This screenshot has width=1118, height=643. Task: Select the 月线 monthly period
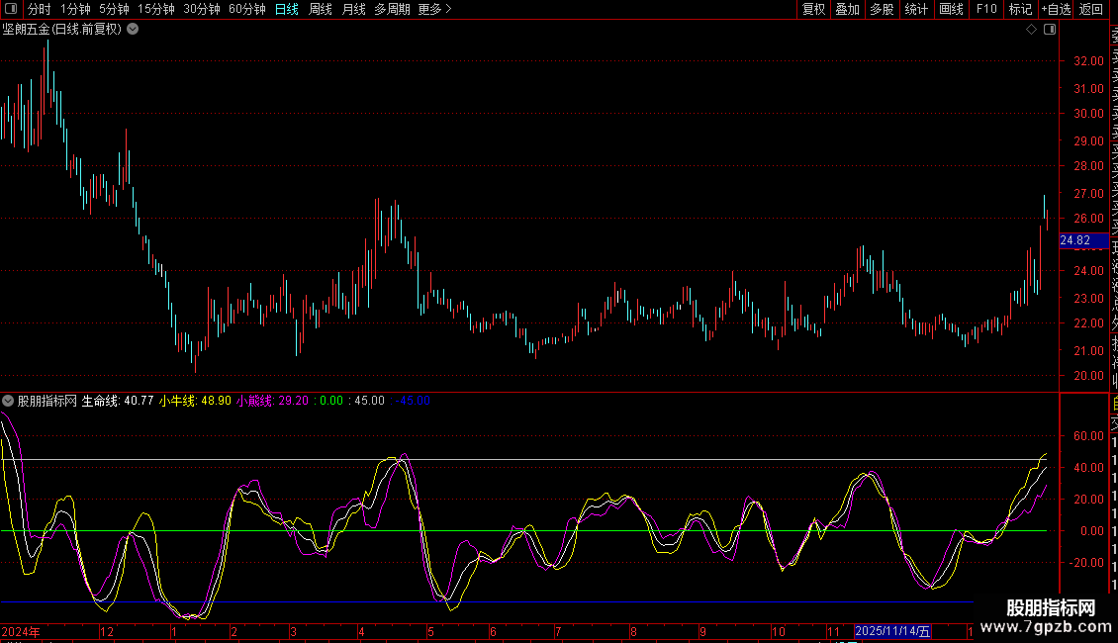353,9
